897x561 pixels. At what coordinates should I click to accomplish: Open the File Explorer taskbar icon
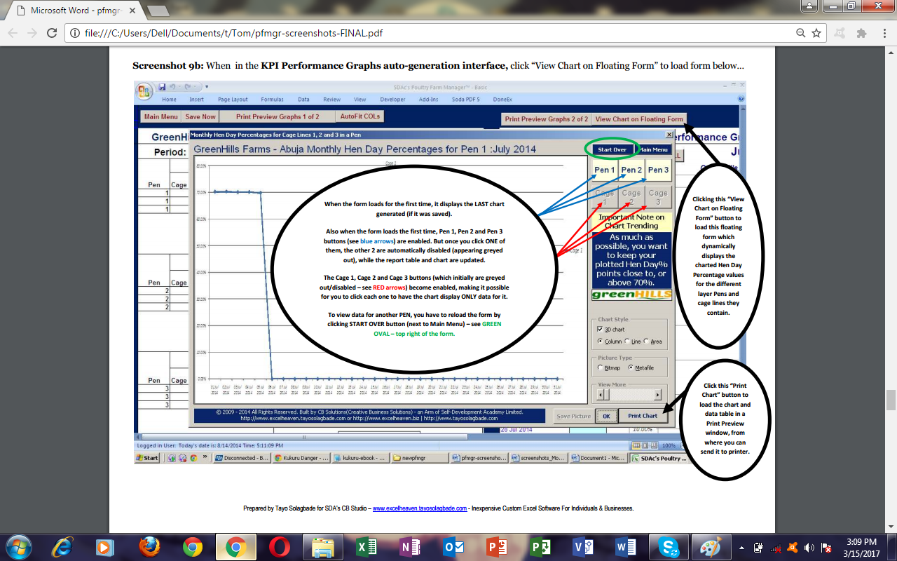(323, 546)
